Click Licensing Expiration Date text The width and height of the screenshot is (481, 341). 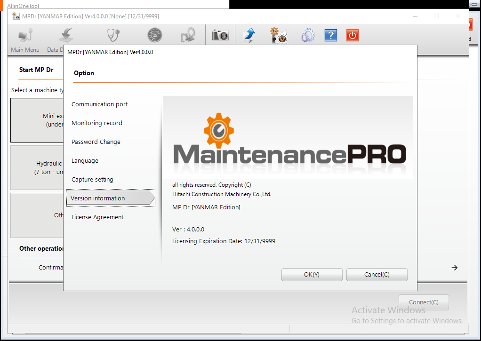point(224,241)
